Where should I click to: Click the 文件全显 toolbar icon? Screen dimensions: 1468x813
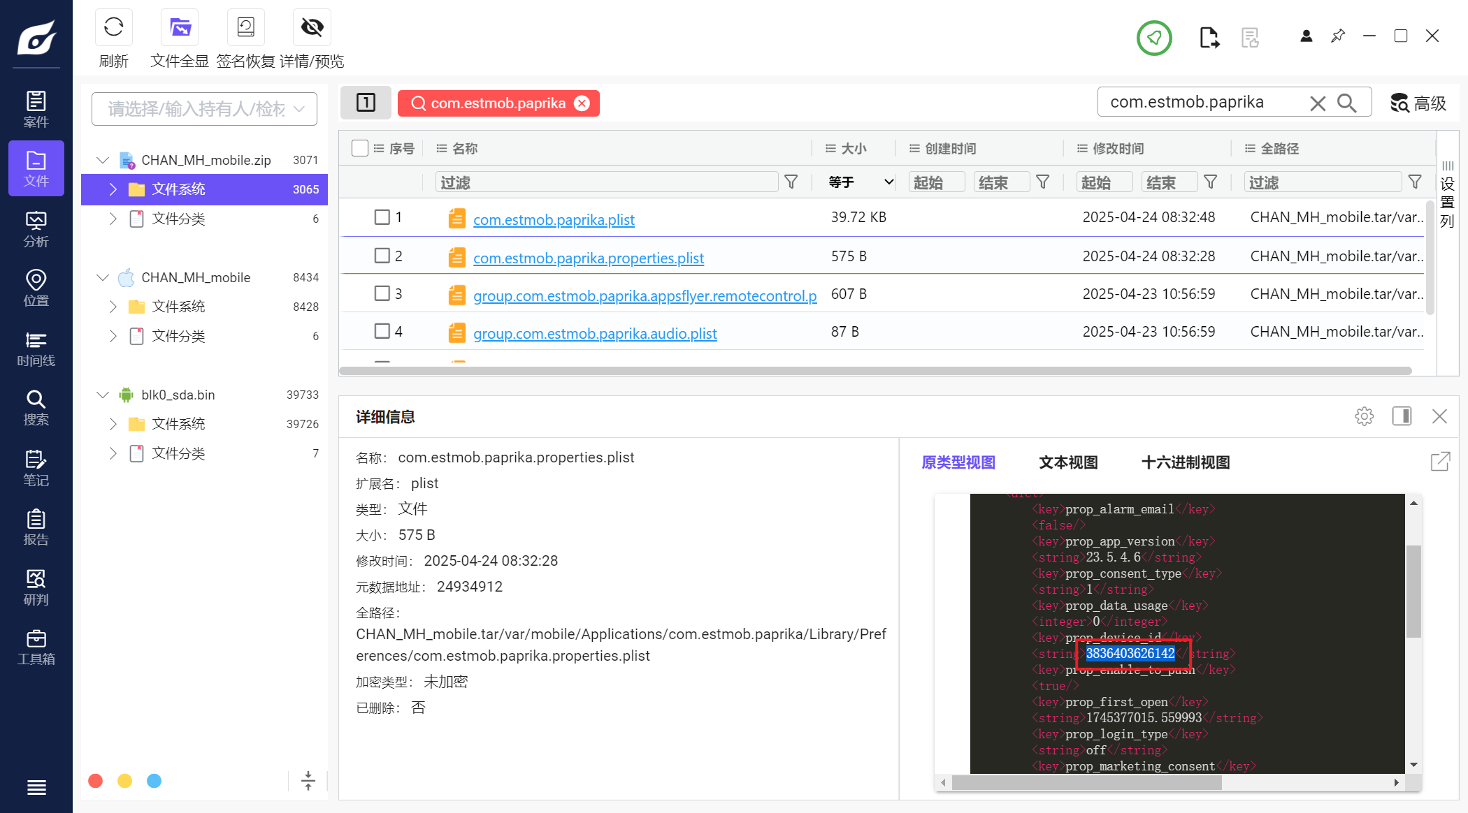(180, 28)
